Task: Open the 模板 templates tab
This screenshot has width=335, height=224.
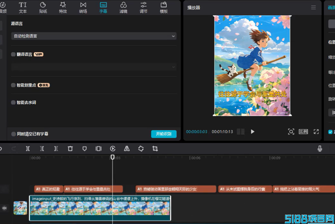Action: pyautogui.click(x=164, y=8)
